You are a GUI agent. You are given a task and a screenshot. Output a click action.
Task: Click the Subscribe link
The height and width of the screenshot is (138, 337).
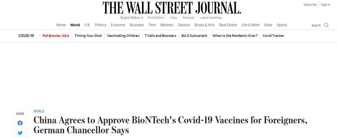coord(310,5)
